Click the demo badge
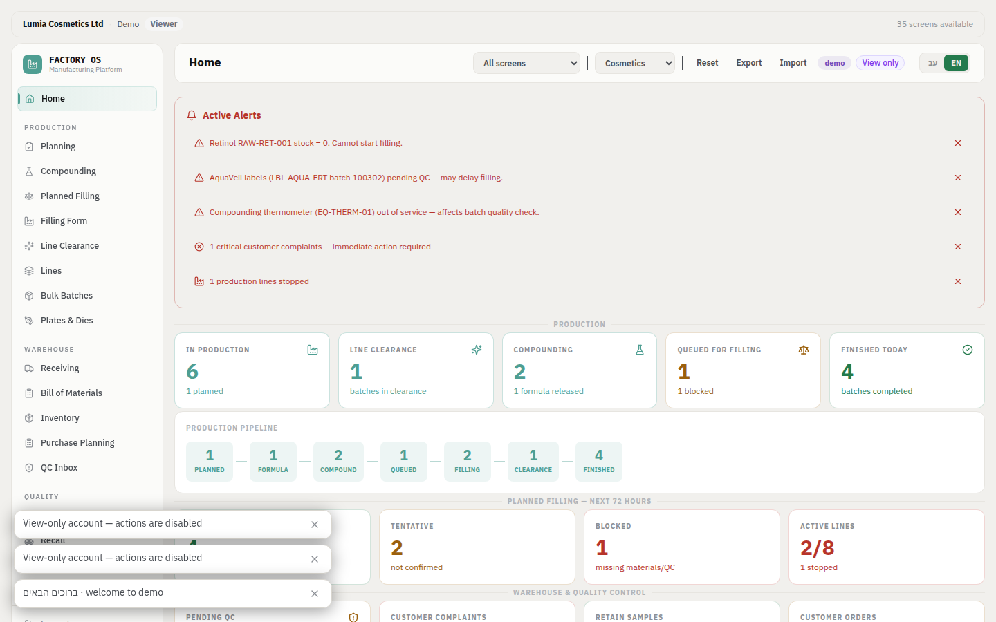The width and height of the screenshot is (996, 622). click(x=835, y=63)
